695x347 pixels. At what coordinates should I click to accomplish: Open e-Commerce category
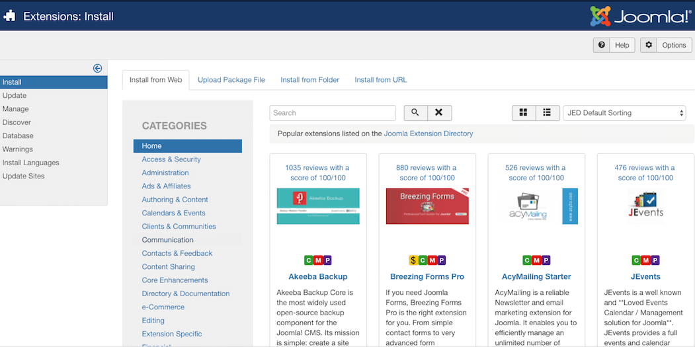[x=163, y=307]
